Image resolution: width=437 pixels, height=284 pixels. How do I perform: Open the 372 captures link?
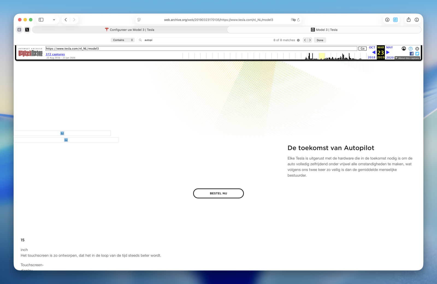55,54
